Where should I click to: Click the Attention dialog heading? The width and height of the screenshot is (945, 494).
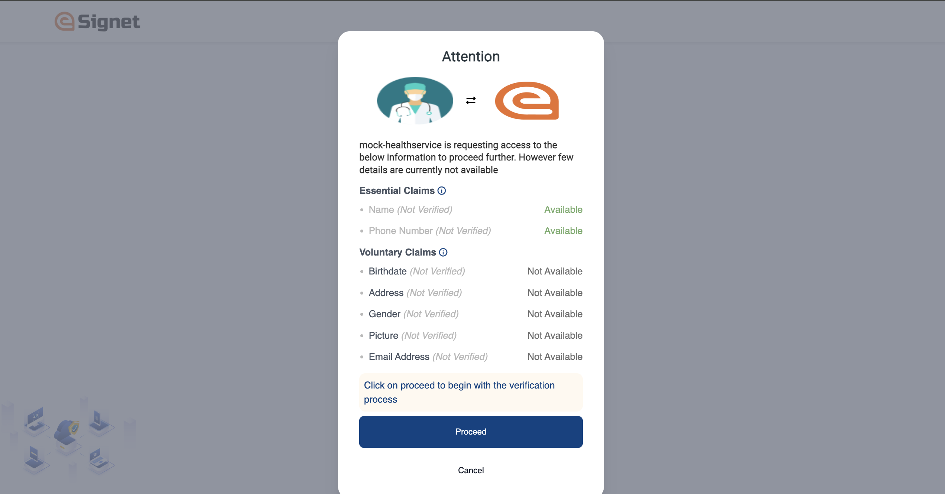coord(471,57)
